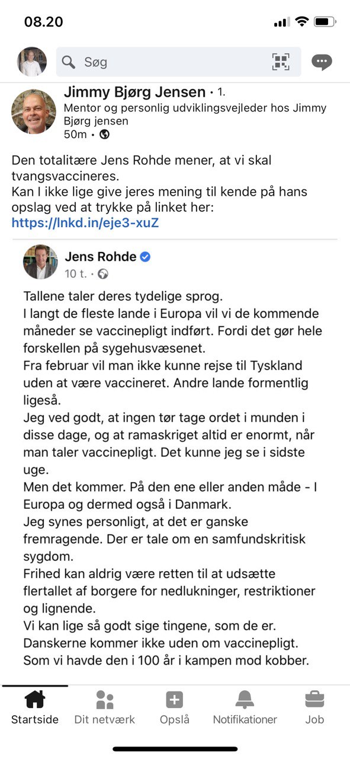This screenshot has height=759, width=350.
Task: Tap the Startside home icon
Action: coord(35,700)
